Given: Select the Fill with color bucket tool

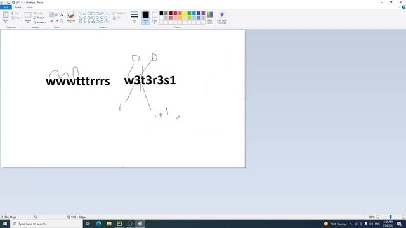Looking at the screenshot, I should click(56, 15).
